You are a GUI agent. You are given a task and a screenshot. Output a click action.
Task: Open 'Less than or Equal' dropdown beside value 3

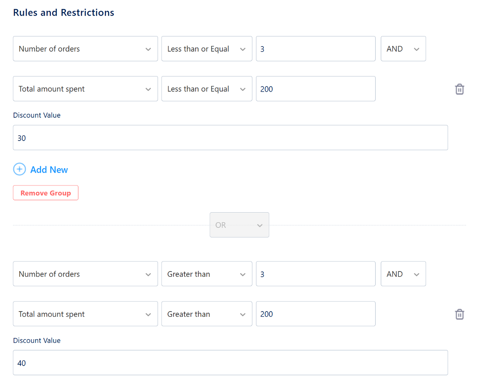point(206,49)
